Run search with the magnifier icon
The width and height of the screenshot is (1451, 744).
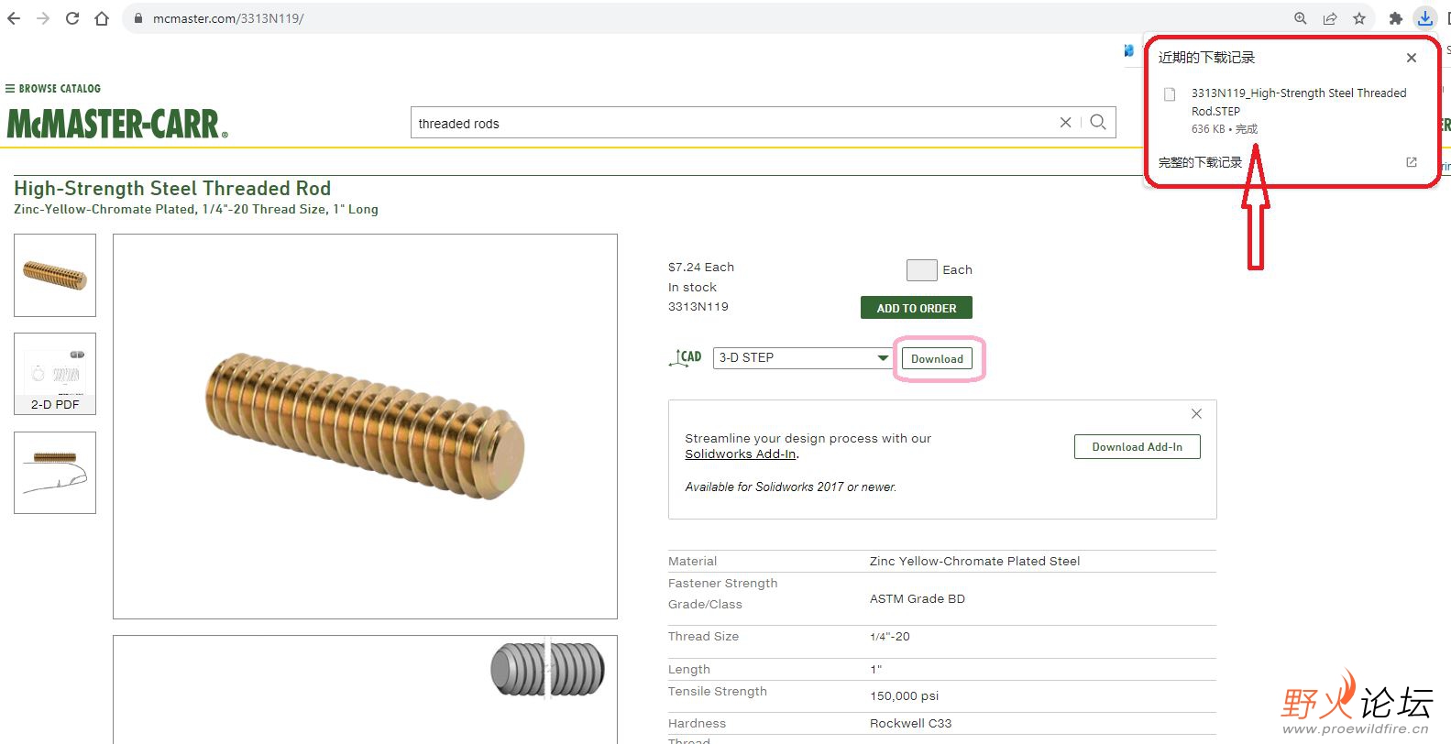(x=1098, y=123)
